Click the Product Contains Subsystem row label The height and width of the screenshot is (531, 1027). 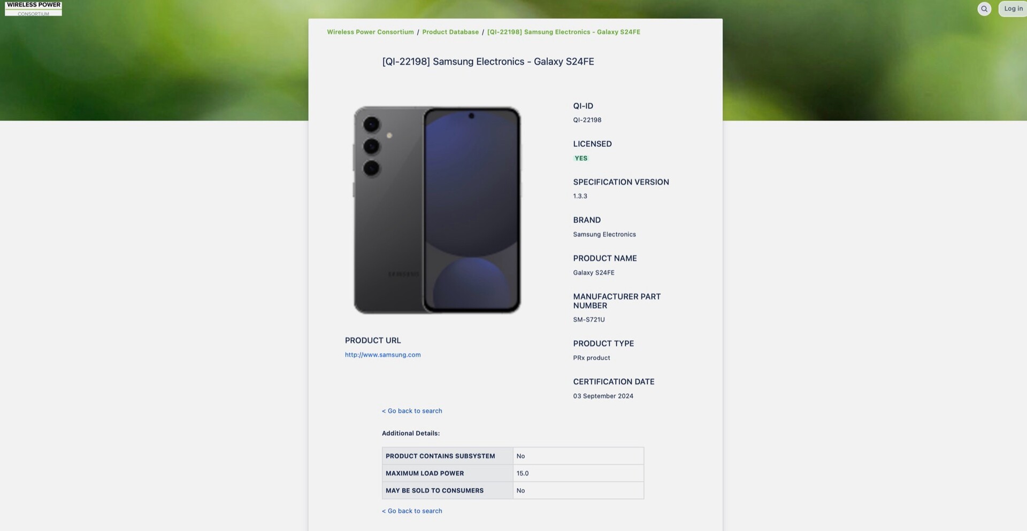[440, 456]
